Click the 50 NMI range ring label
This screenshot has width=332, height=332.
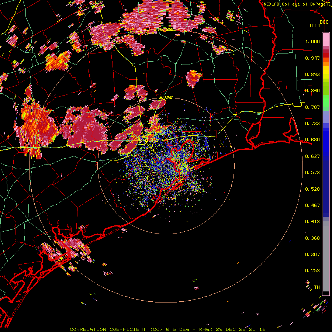coord(166,98)
